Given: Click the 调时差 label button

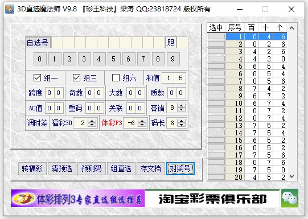Looking at the screenshot, I should (x=38, y=123).
